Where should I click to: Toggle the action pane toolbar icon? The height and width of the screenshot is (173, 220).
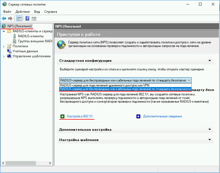[34, 19]
